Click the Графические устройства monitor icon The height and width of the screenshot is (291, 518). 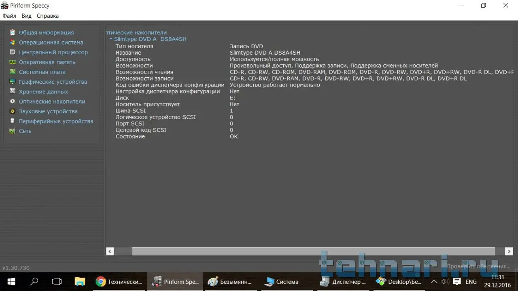(13, 82)
